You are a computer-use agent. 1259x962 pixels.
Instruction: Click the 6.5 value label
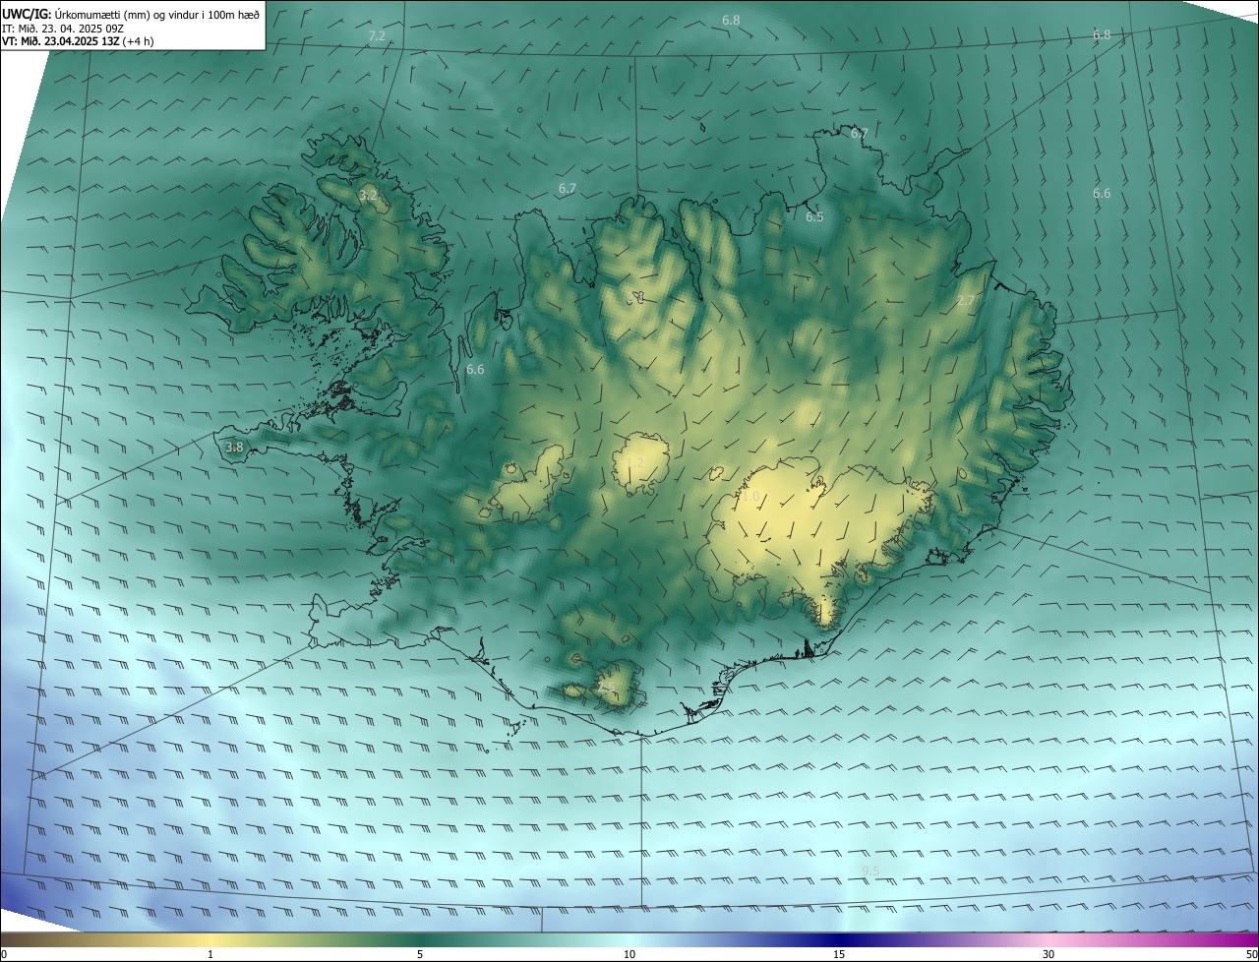[x=814, y=217]
